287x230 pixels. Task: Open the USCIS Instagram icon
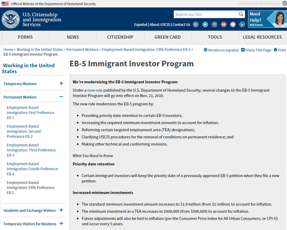point(214,24)
